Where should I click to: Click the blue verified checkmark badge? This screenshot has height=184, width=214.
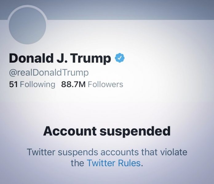point(119,58)
